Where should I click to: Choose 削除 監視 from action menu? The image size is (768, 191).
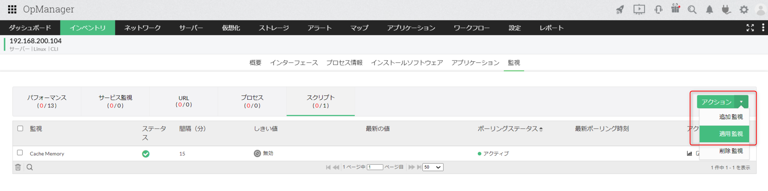(x=724, y=151)
